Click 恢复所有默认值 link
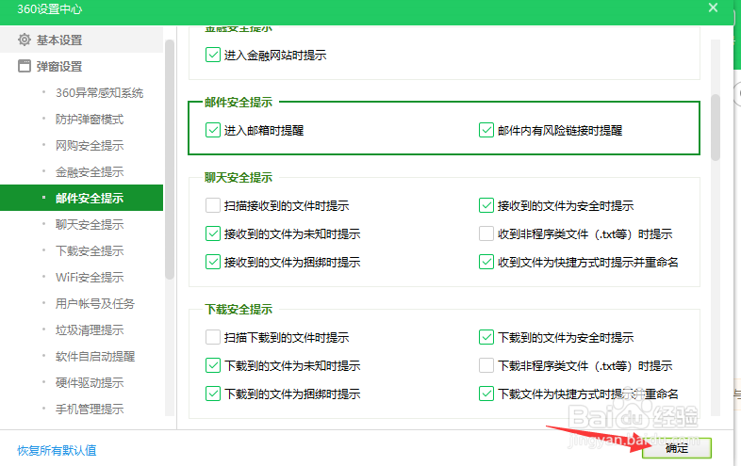This screenshot has height=466, width=741. tap(57, 450)
